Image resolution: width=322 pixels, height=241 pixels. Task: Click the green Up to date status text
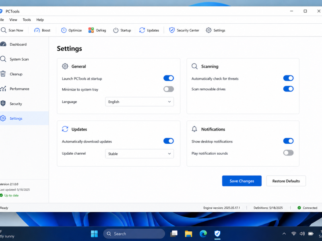12,195
